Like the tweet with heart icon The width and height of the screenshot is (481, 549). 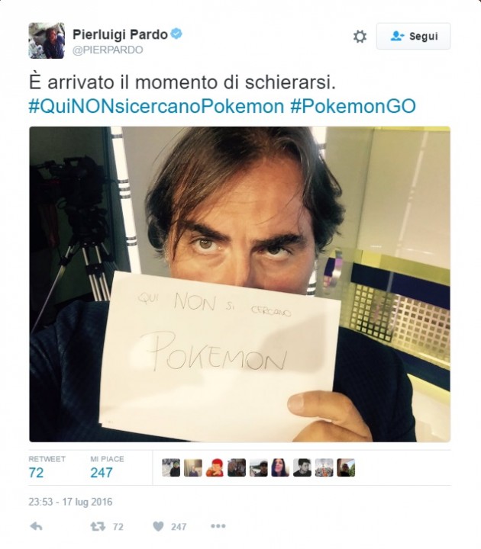point(159,526)
